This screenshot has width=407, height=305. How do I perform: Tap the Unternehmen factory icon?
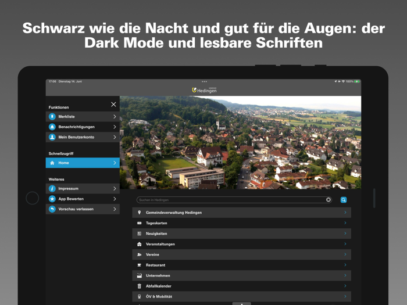[140, 275]
